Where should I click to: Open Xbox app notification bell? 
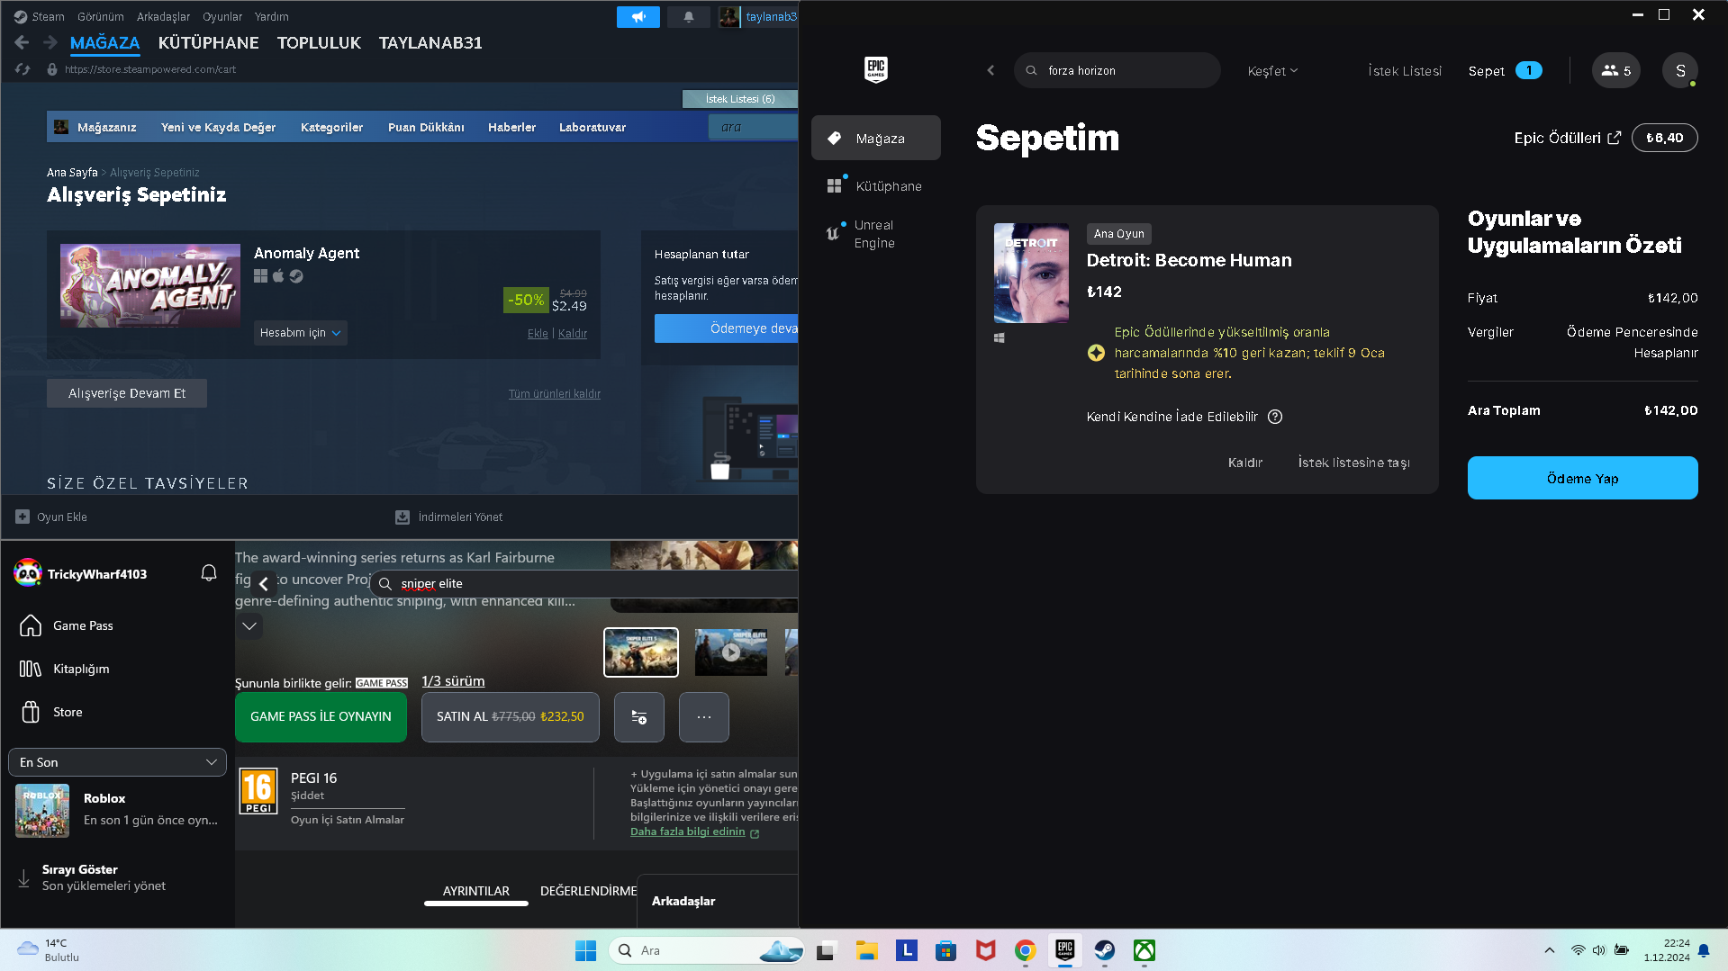click(x=209, y=573)
